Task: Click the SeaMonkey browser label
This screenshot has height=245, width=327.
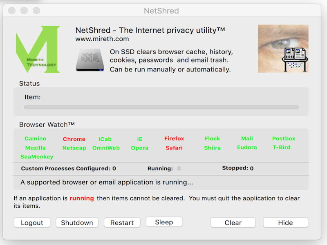Action: (37, 157)
